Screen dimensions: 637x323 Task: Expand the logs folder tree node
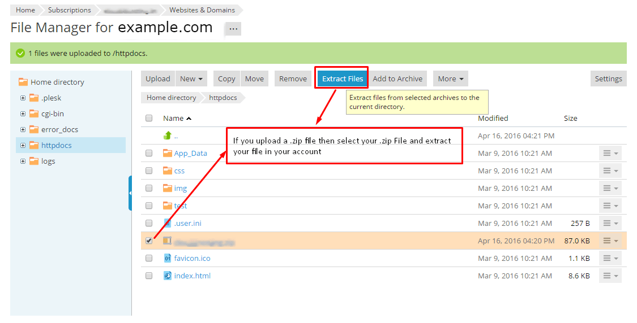(23, 161)
